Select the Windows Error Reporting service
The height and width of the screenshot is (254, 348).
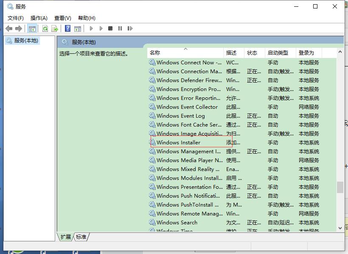click(242, 98)
